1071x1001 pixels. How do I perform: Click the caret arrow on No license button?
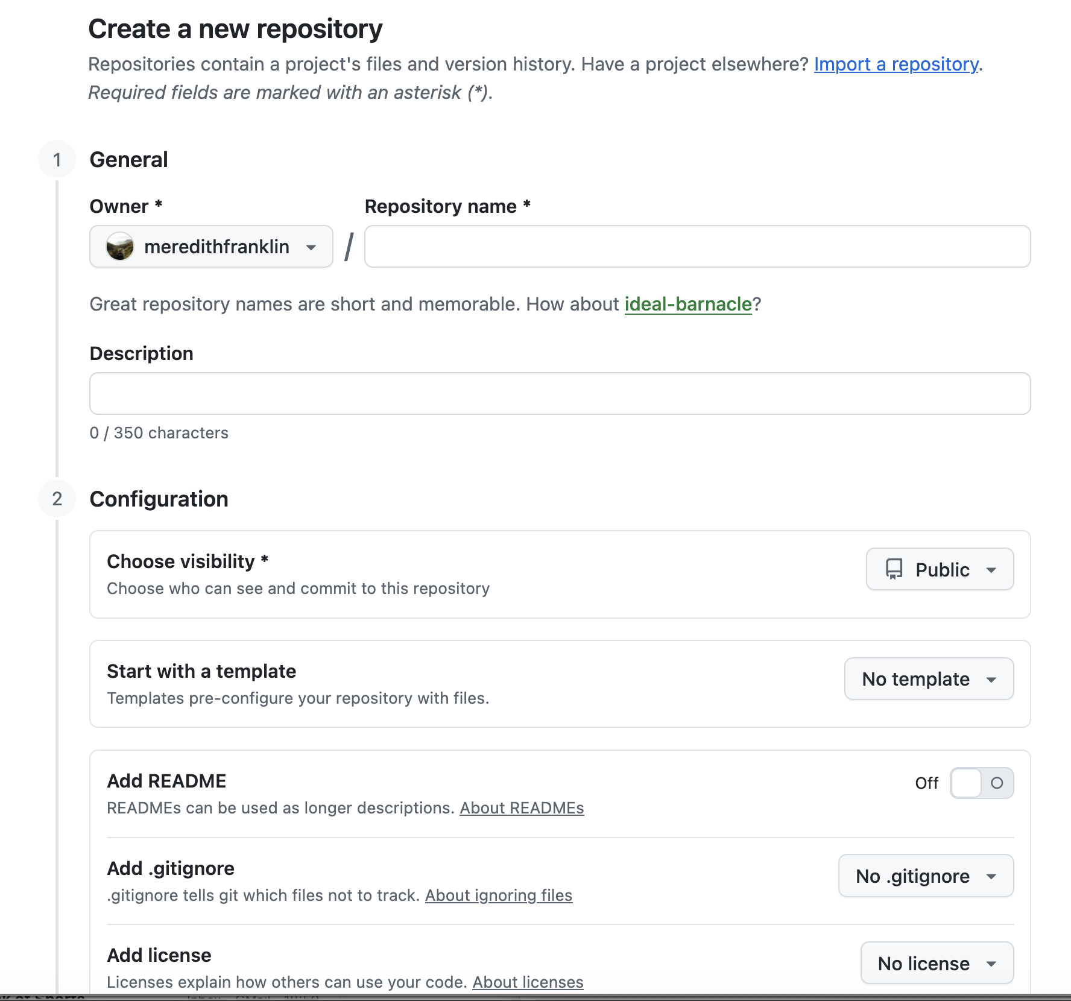click(991, 964)
